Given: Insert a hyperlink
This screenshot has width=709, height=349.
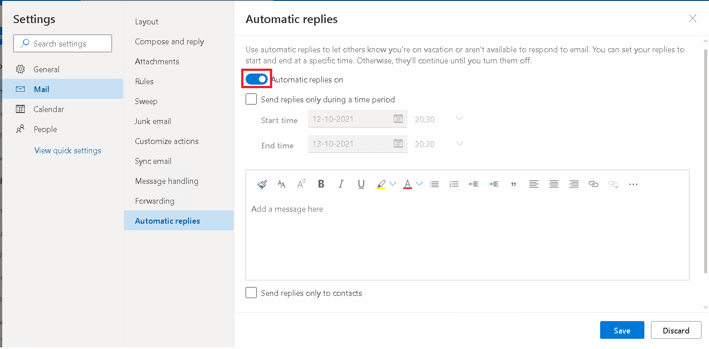Looking at the screenshot, I should pyautogui.click(x=593, y=184).
